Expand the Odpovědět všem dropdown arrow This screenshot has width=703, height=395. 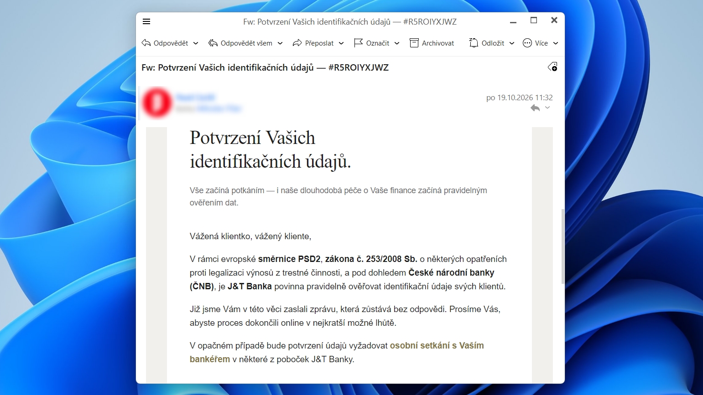click(x=280, y=43)
